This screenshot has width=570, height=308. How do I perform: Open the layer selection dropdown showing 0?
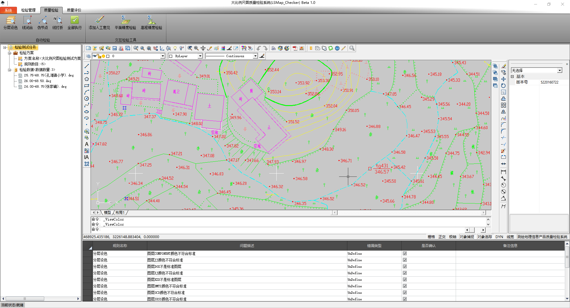point(163,56)
